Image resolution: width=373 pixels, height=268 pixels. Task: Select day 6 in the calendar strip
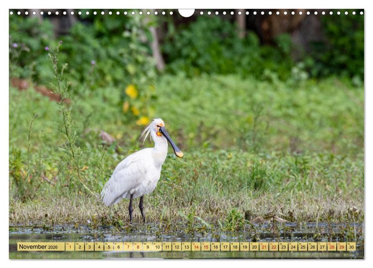click(118, 247)
